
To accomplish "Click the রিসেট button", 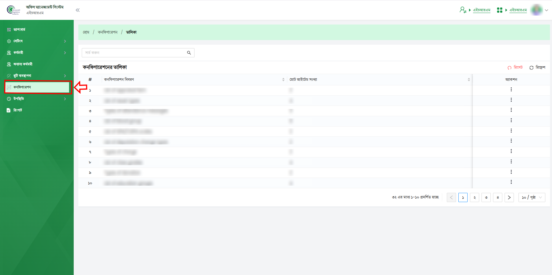I will click(x=515, y=67).
